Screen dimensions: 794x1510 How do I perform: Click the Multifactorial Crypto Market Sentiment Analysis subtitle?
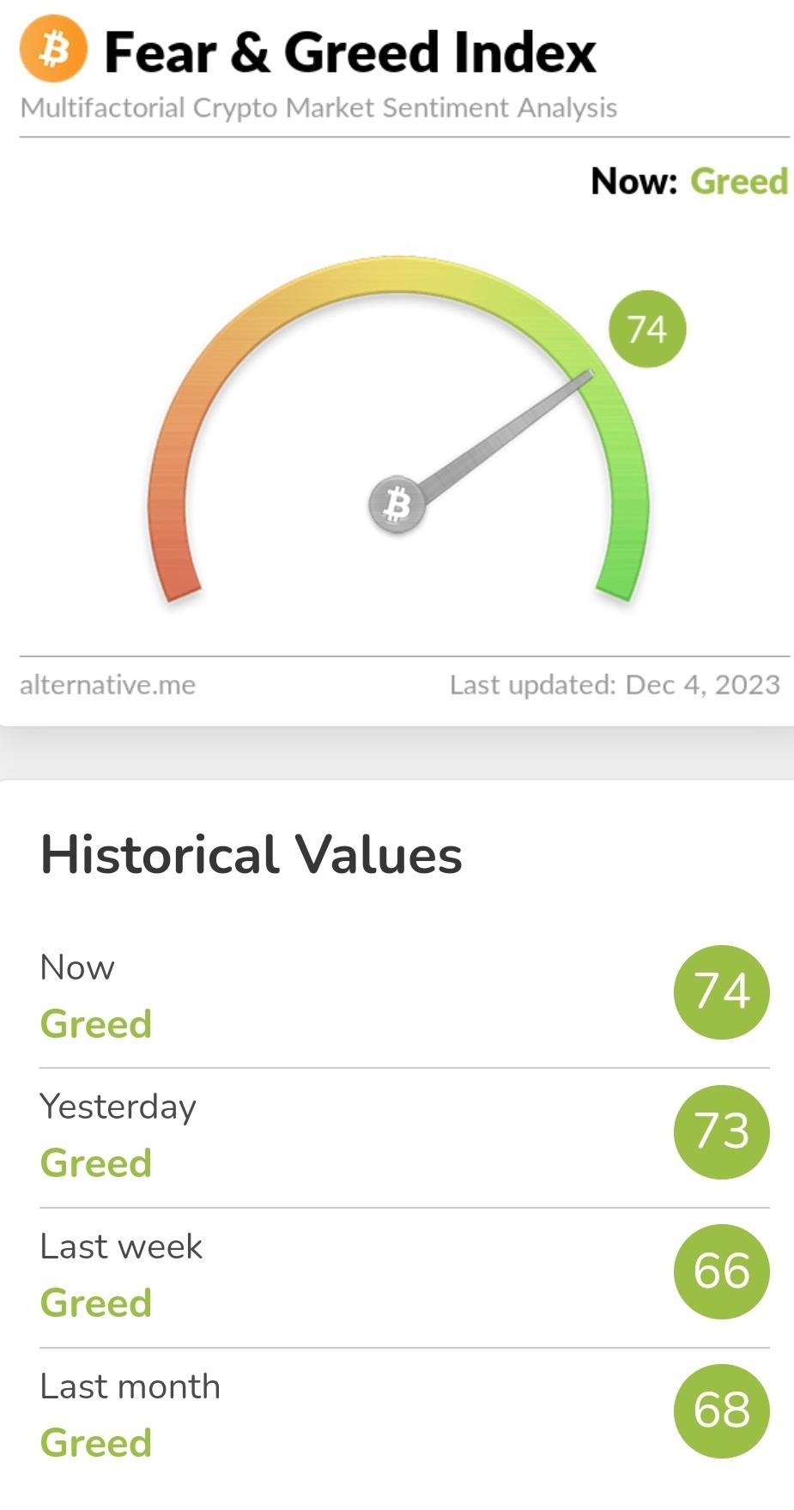(x=318, y=108)
